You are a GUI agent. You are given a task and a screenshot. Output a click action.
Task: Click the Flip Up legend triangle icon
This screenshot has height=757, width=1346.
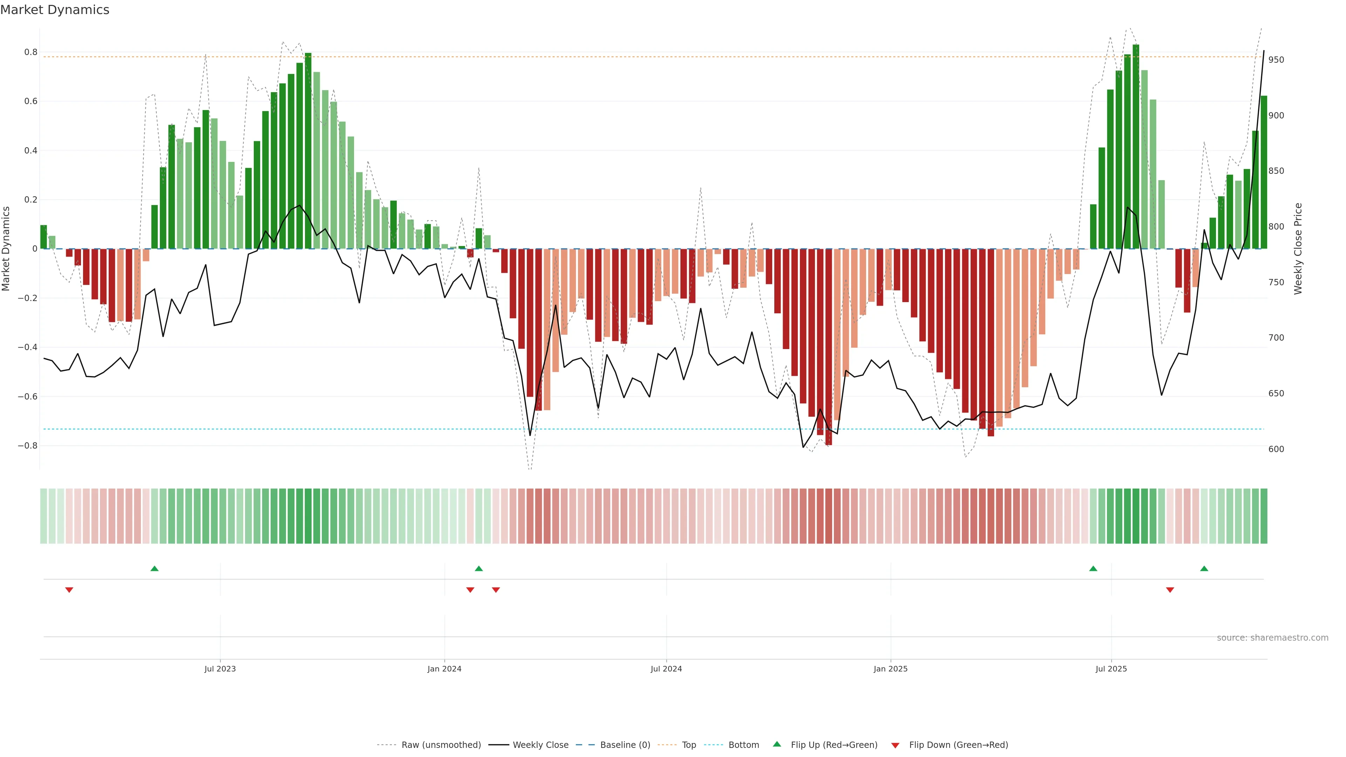776,744
